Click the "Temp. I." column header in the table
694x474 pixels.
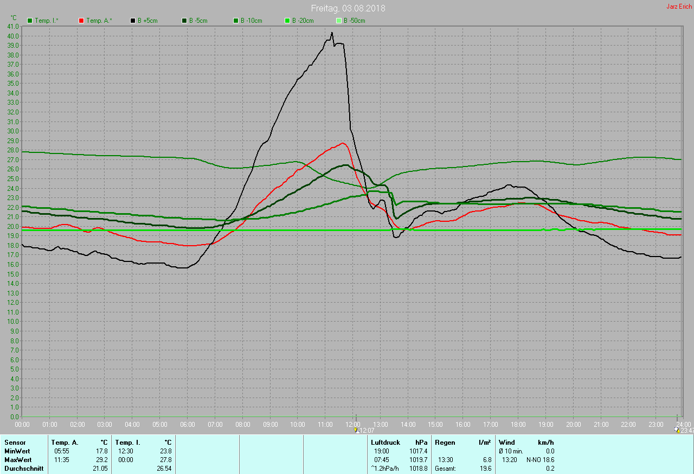127,443
